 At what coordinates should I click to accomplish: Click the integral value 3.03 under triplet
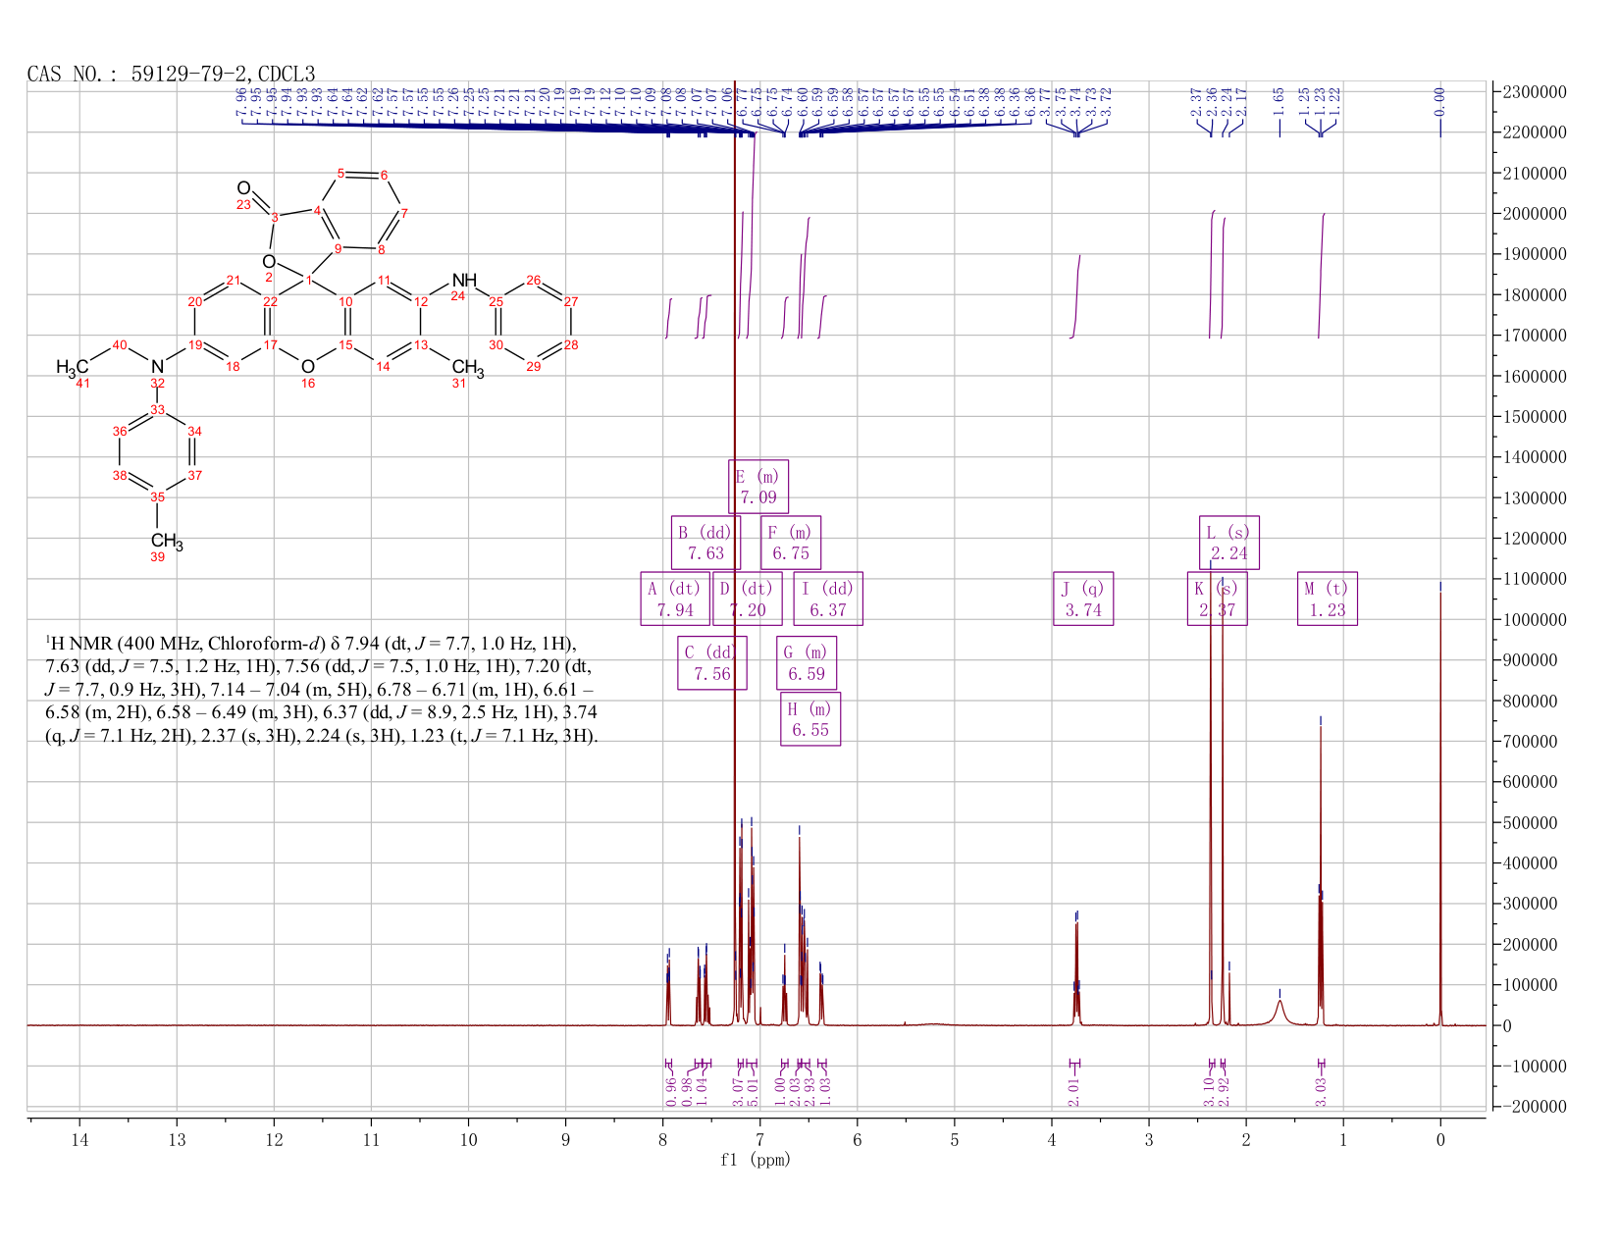(1321, 1091)
